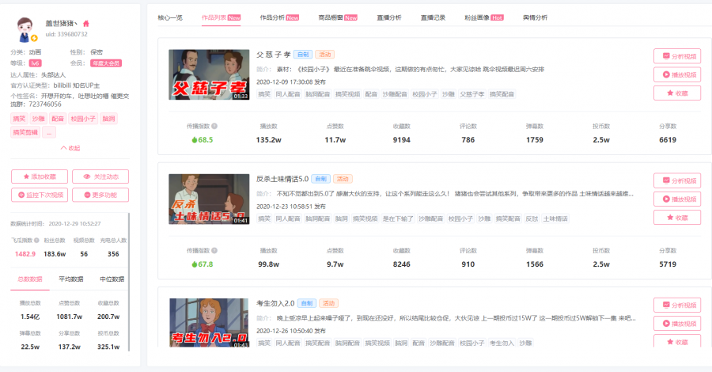Switch to 直播记录 tab
Image resolution: width=712 pixels, height=372 pixels.
[433, 17]
